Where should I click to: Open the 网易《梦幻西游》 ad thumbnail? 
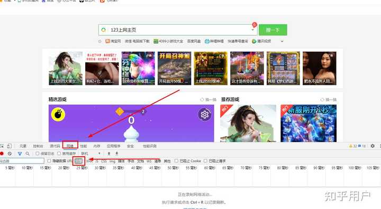pyautogui.click(x=283, y=68)
